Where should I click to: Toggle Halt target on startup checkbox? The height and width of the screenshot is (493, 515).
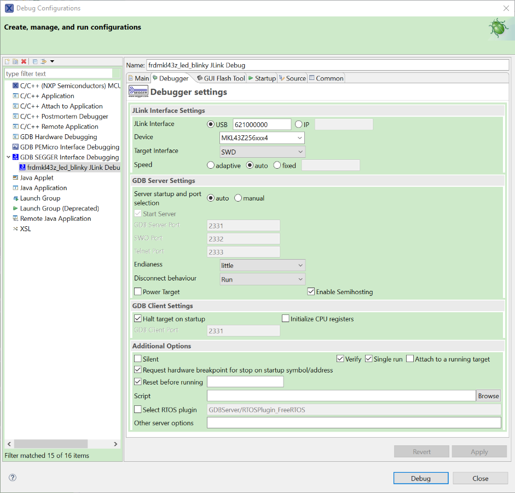(x=138, y=318)
